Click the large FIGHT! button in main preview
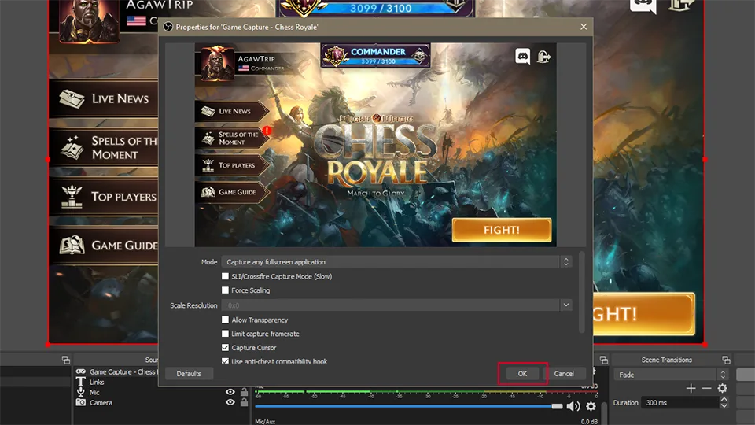This screenshot has width=755, height=425. click(x=644, y=314)
